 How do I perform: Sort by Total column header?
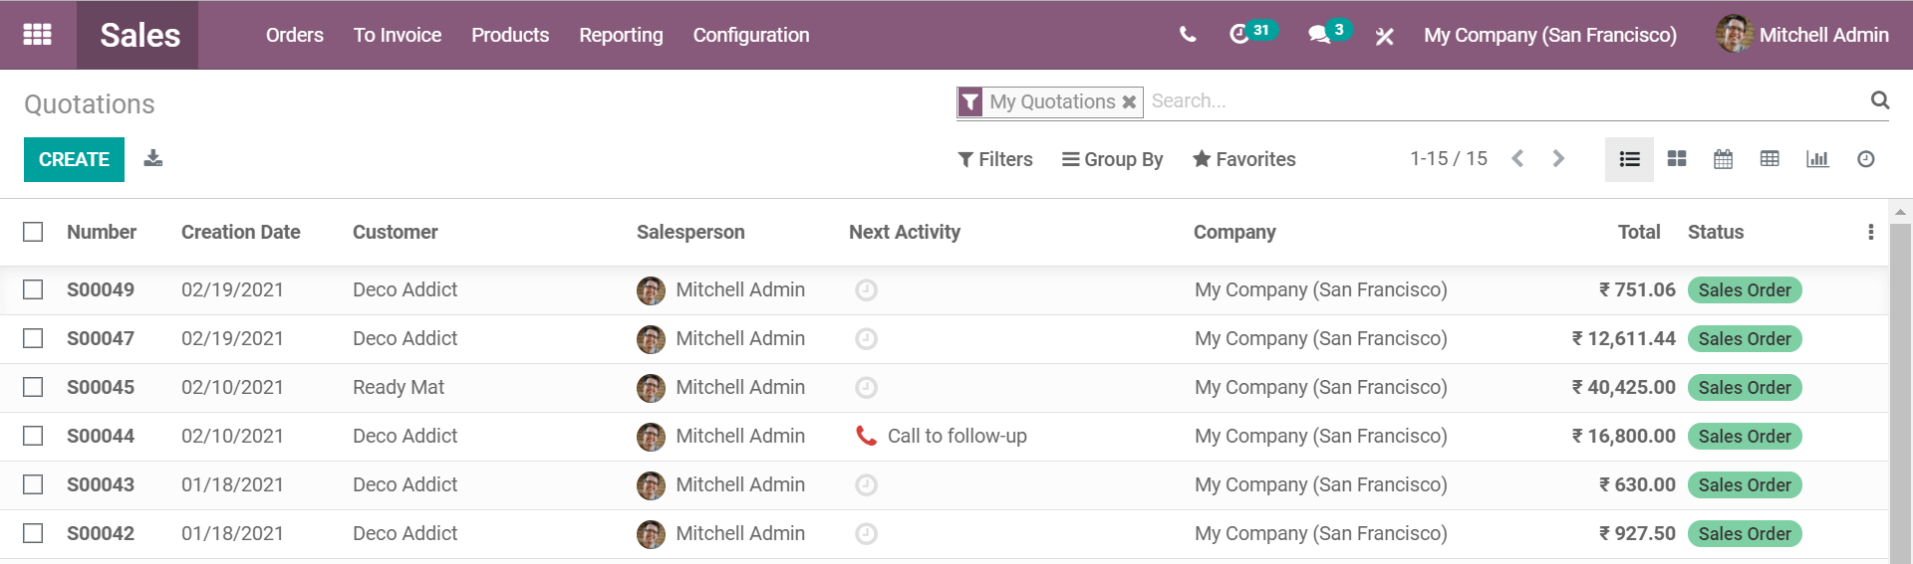(1638, 232)
